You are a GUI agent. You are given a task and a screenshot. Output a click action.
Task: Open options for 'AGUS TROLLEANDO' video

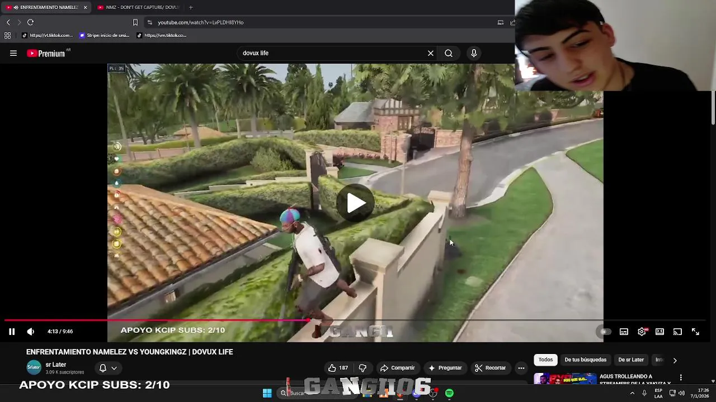tap(681, 378)
